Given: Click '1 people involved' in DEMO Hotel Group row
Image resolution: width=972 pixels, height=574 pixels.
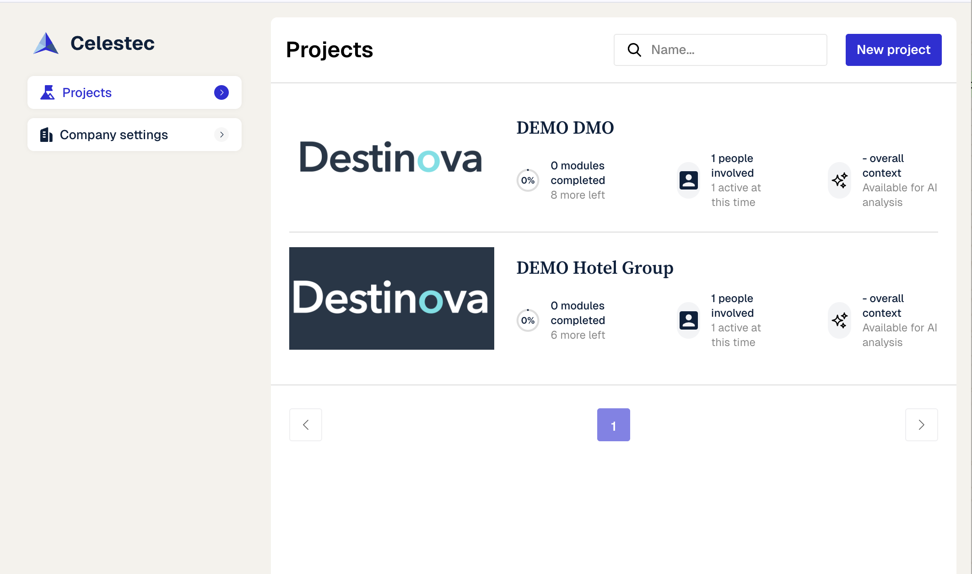Looking at the screenshot, I should (x=732, y=306).
